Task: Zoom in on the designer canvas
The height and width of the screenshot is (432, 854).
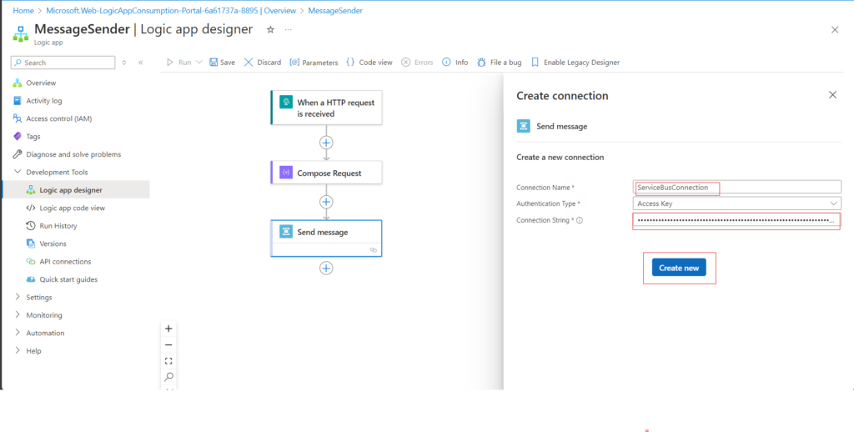Action: [x=168, y=329]
